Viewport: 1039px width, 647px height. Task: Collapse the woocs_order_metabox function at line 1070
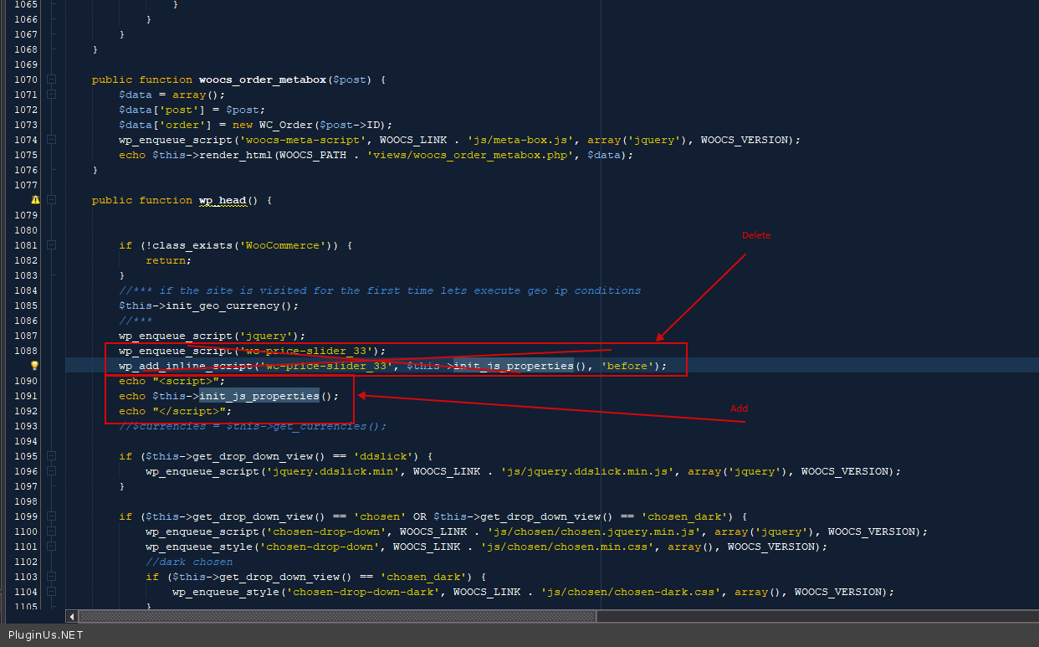[52, 80]
